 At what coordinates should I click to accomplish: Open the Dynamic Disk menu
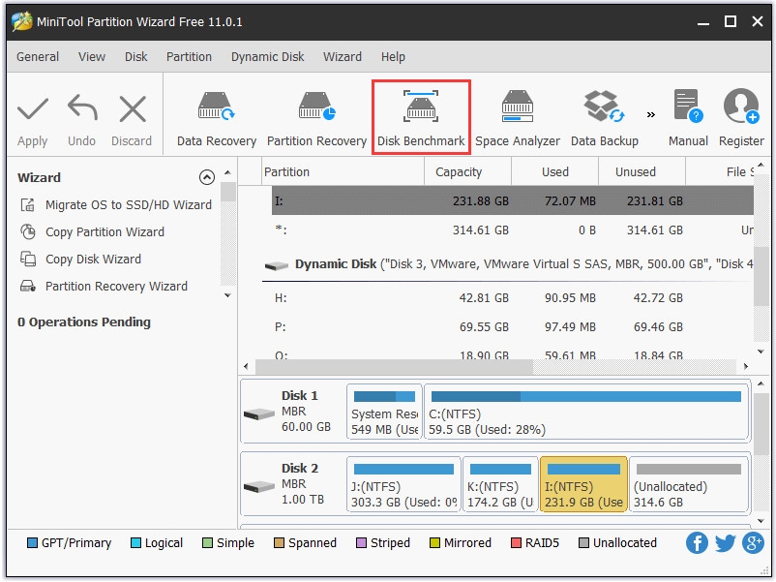coord(267,56)
